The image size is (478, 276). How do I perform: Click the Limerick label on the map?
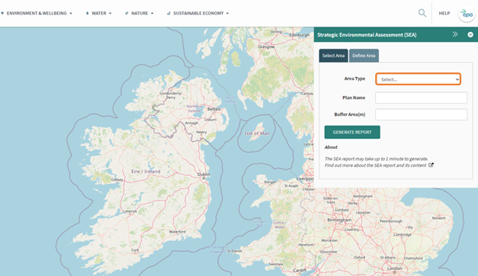click(x=130, y=211)
